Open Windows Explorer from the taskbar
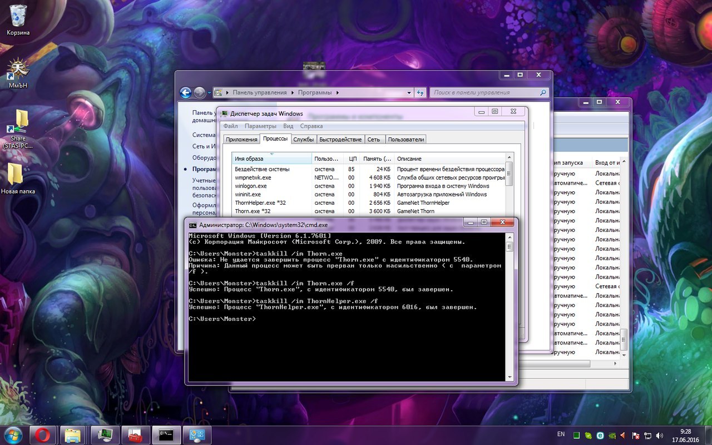Image resolution: width=712 pixels, height=445 pixels. 73,434
